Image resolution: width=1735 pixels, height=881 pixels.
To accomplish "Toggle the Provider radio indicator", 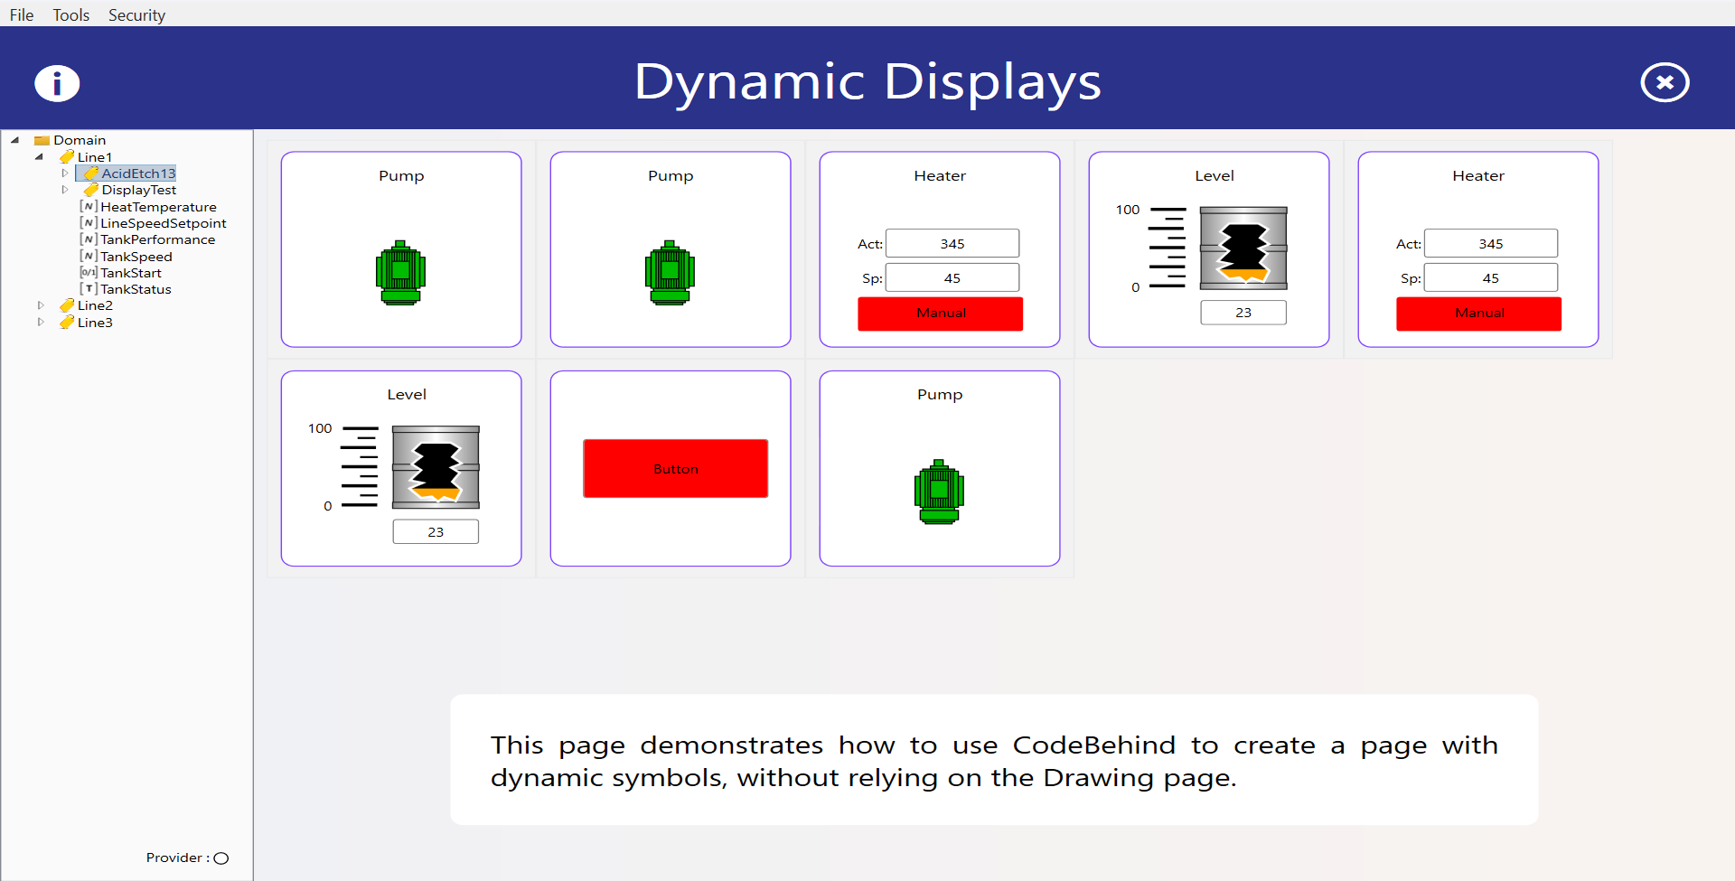I will 221,858.
